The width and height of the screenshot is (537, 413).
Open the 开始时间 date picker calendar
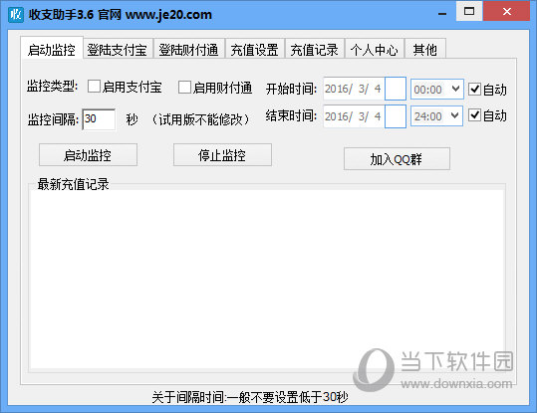[396, 89]
